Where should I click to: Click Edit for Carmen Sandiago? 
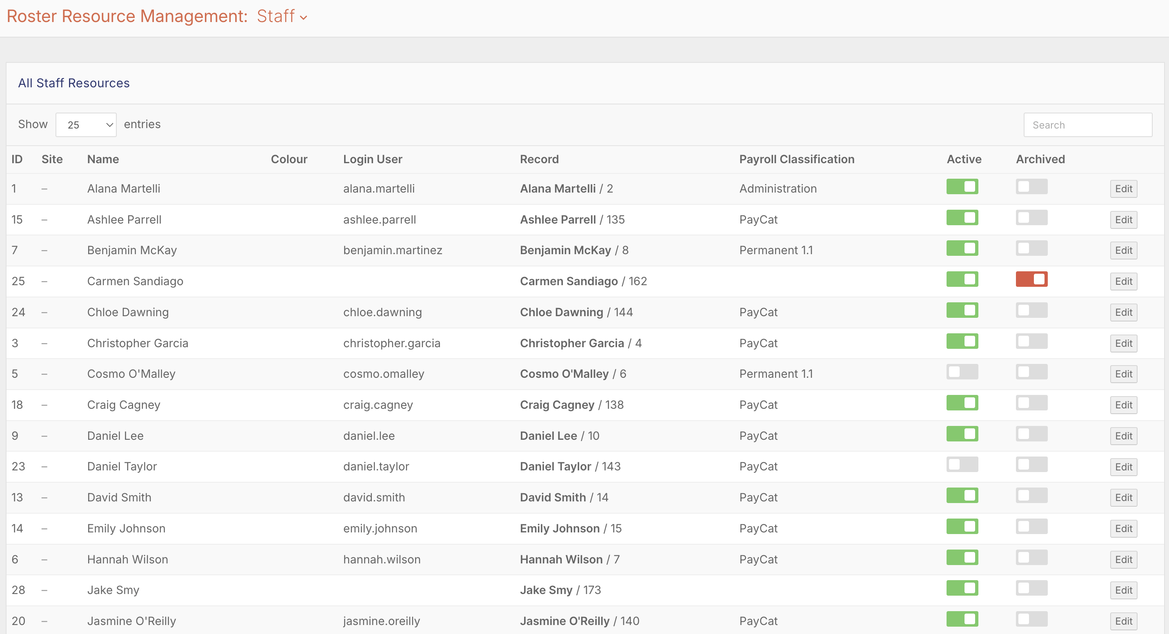[1124, 281]
